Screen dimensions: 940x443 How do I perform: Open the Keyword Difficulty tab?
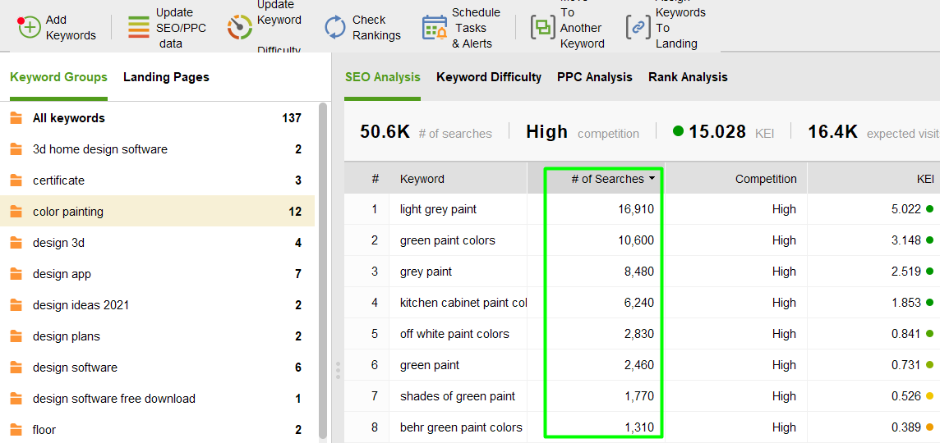488,77
